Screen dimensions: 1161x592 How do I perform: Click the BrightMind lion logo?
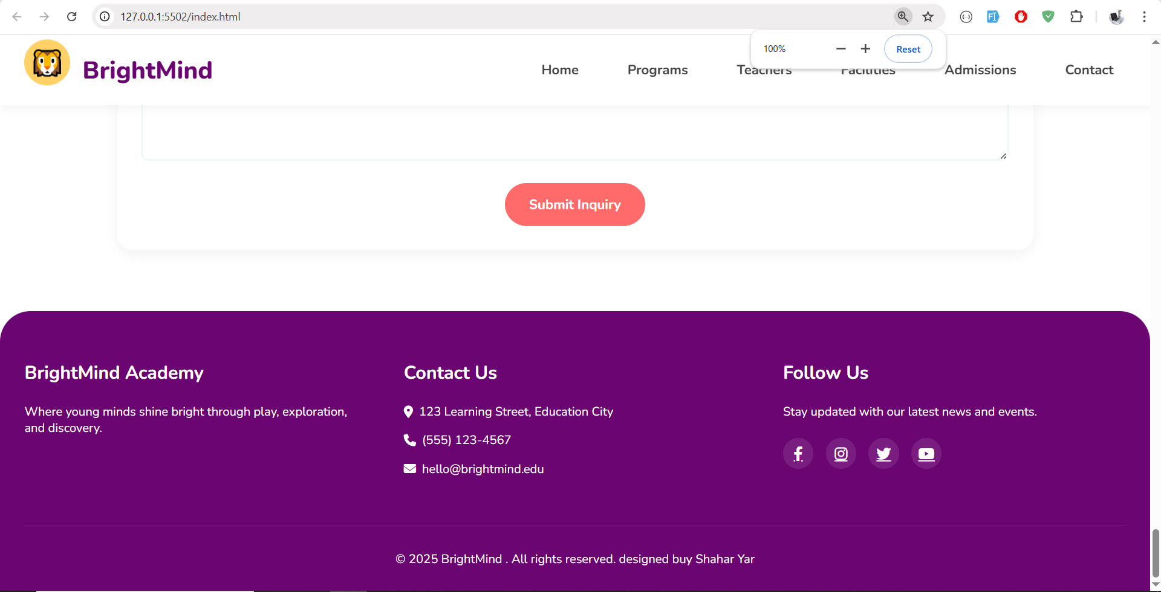[x=47, y=63]
